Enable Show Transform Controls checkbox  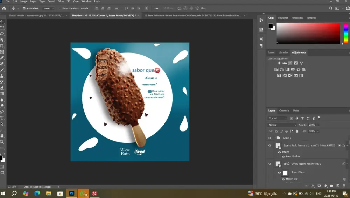(x=60, y=8)
